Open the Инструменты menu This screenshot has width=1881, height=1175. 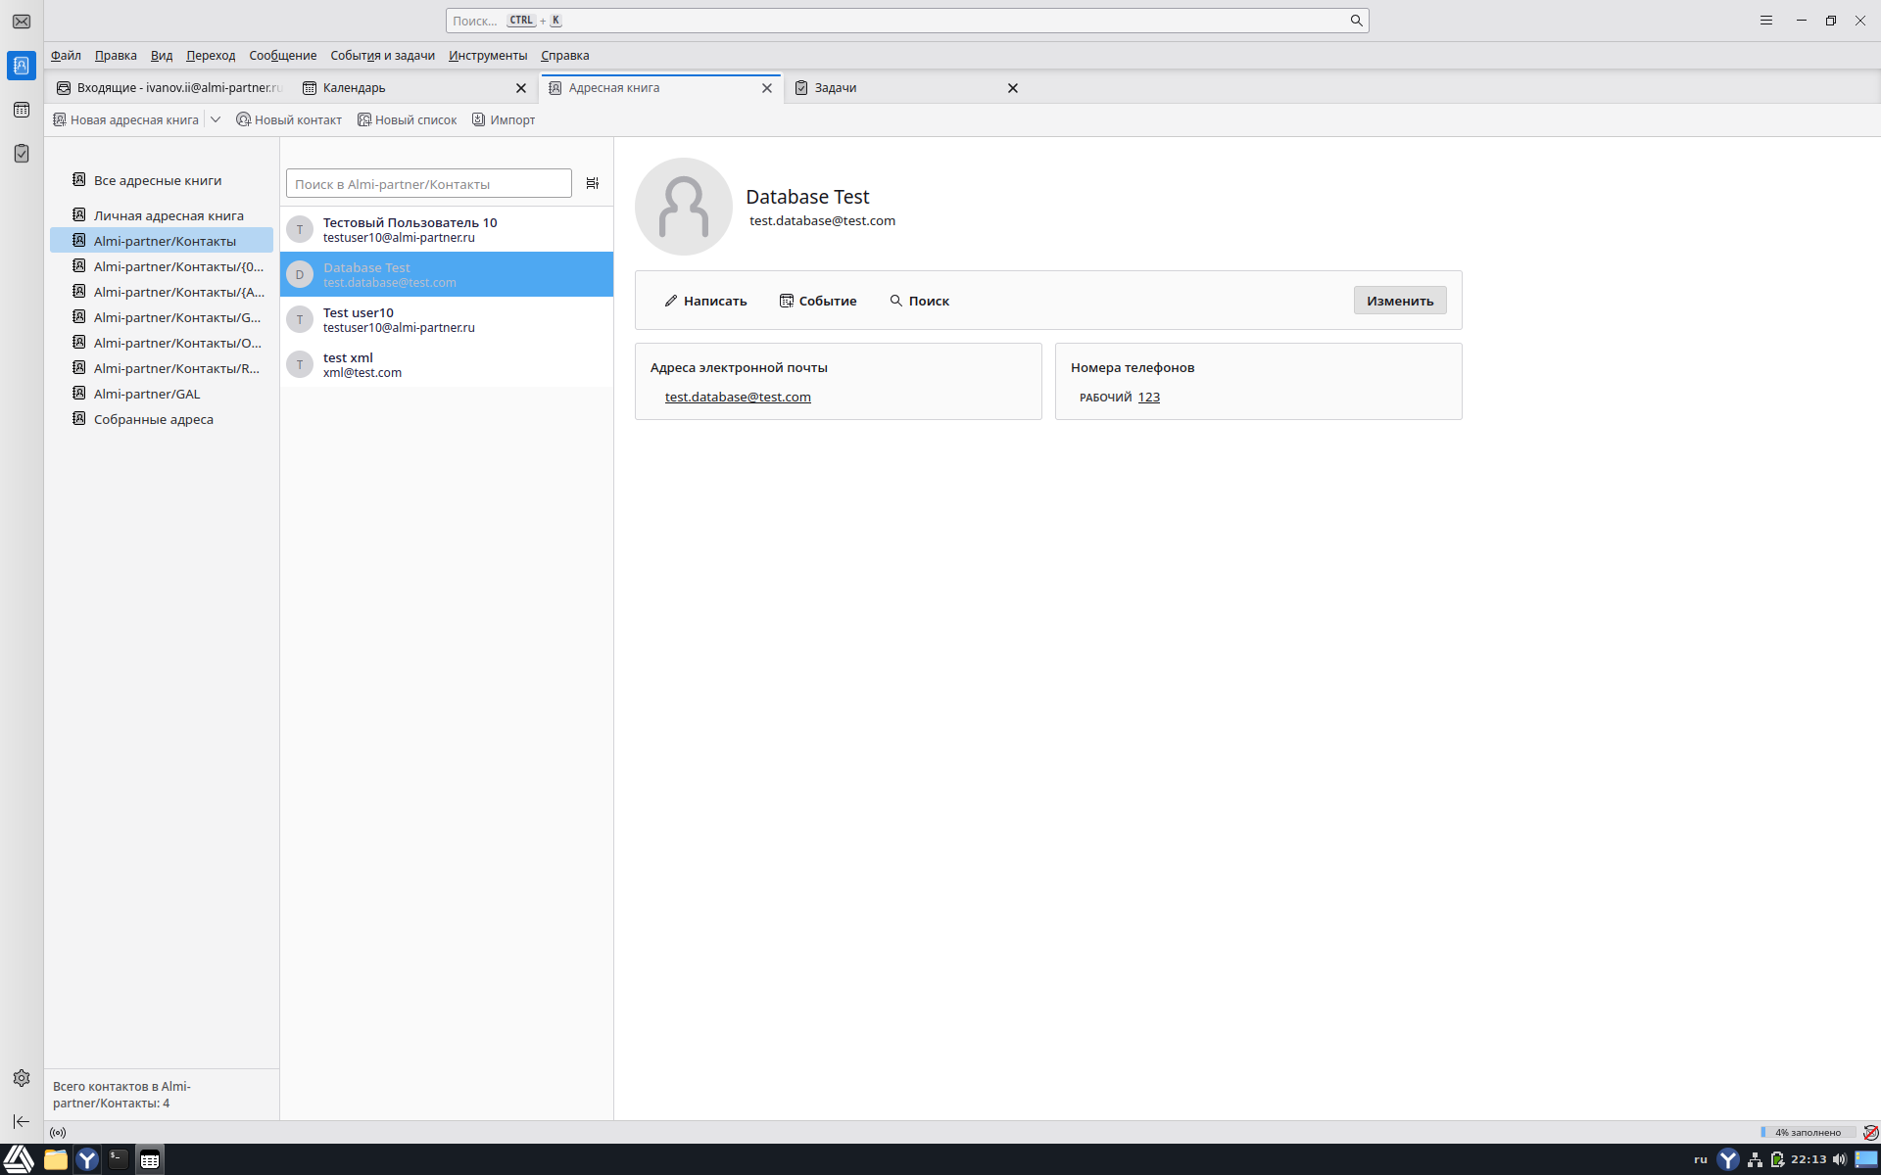488,56
